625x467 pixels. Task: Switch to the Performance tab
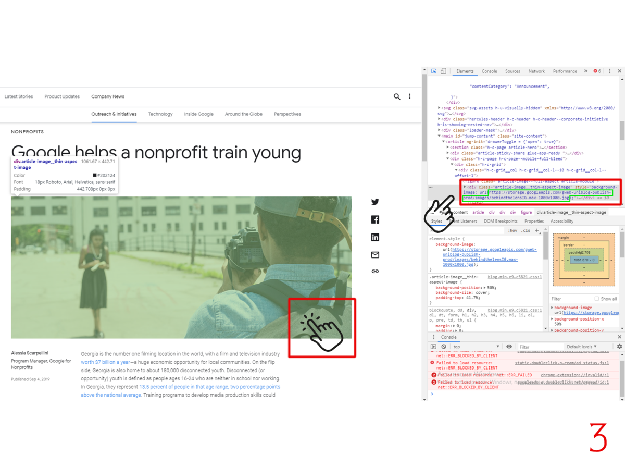click(x=565, y=71)
